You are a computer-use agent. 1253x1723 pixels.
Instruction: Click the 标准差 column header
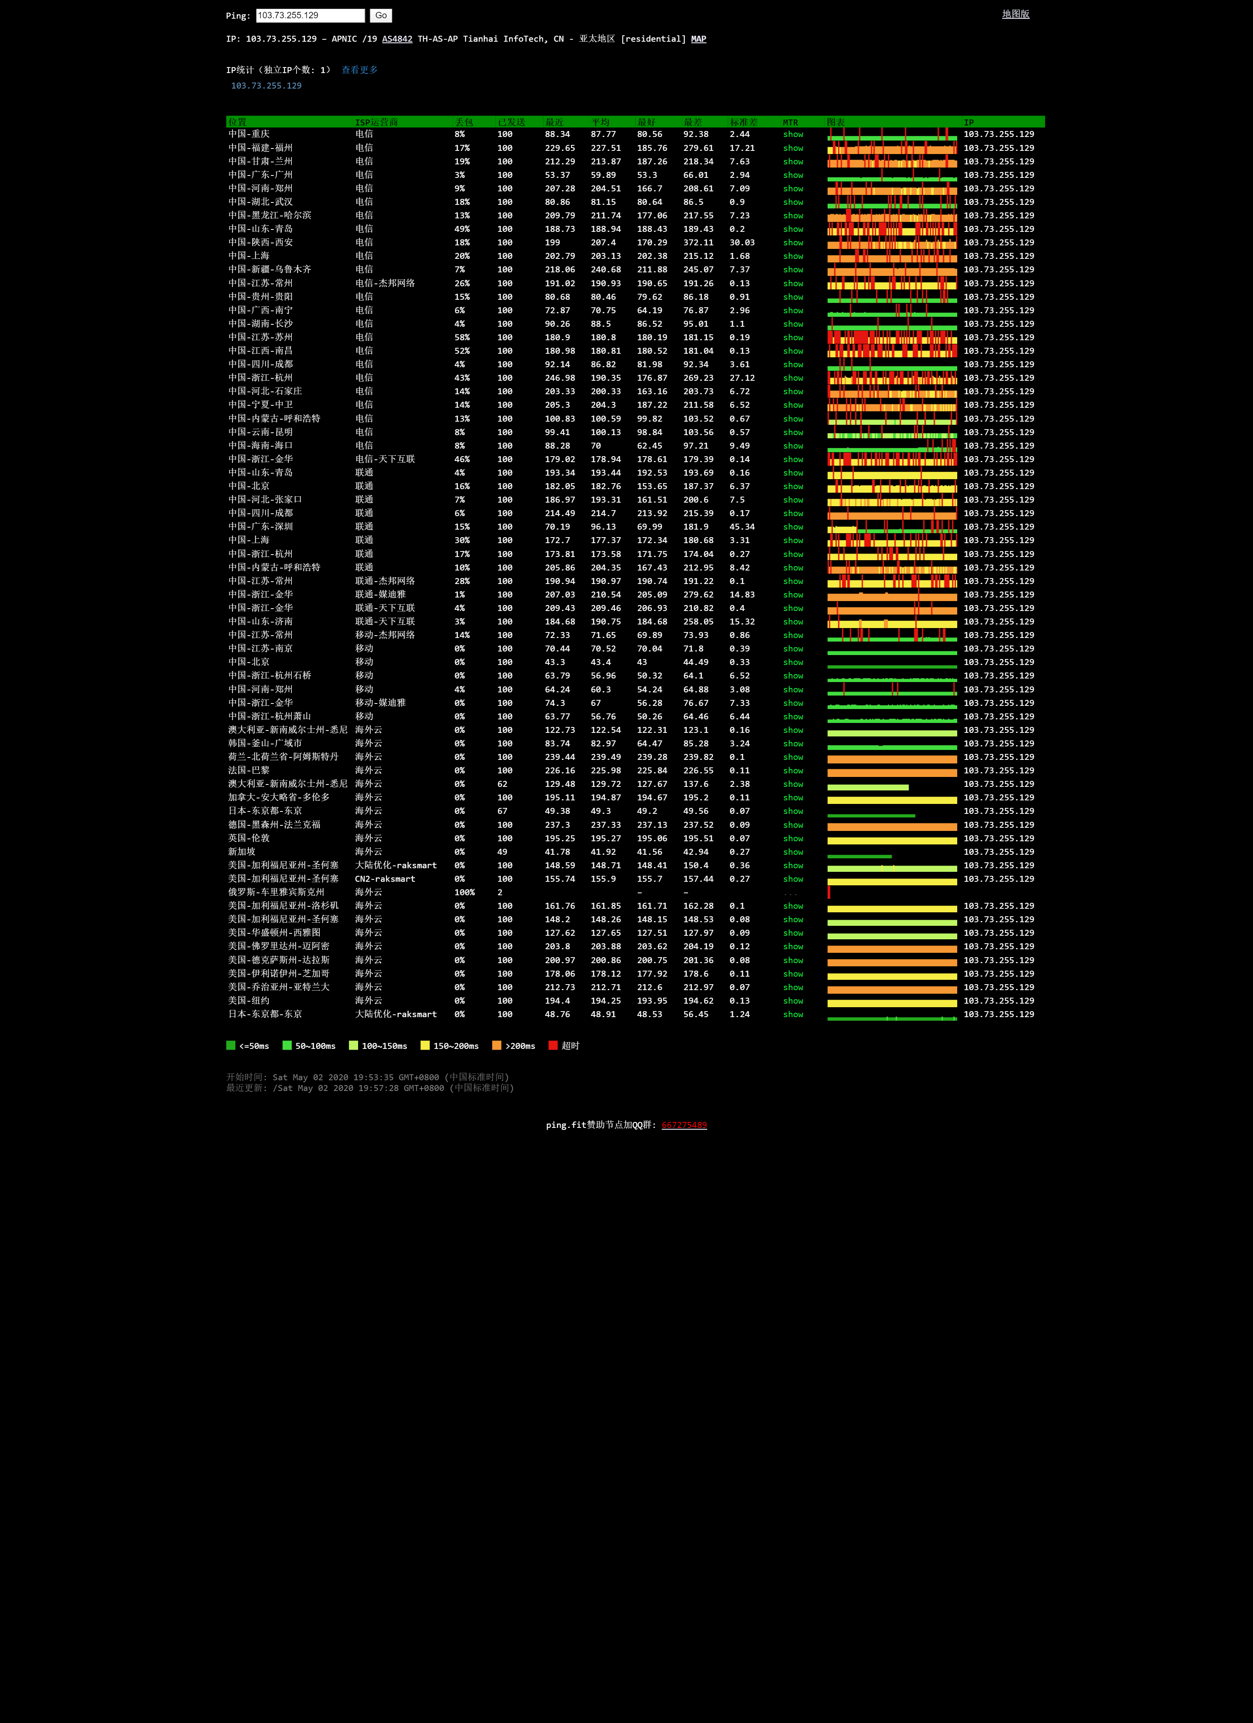point(743,122)
